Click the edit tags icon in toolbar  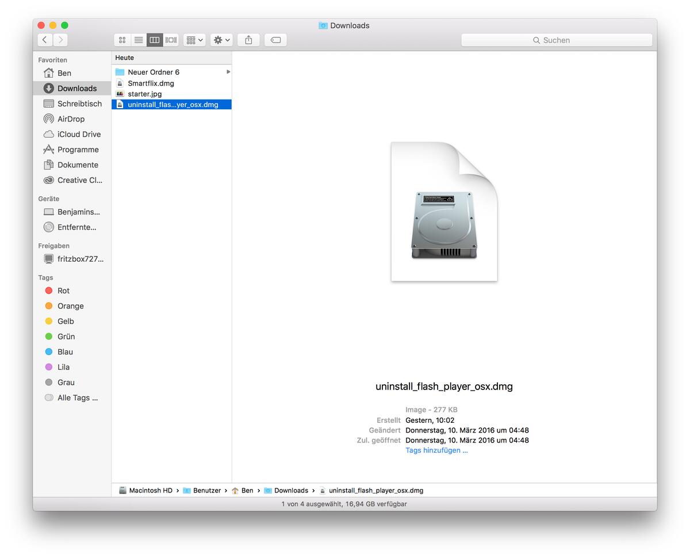click(275, 40)
